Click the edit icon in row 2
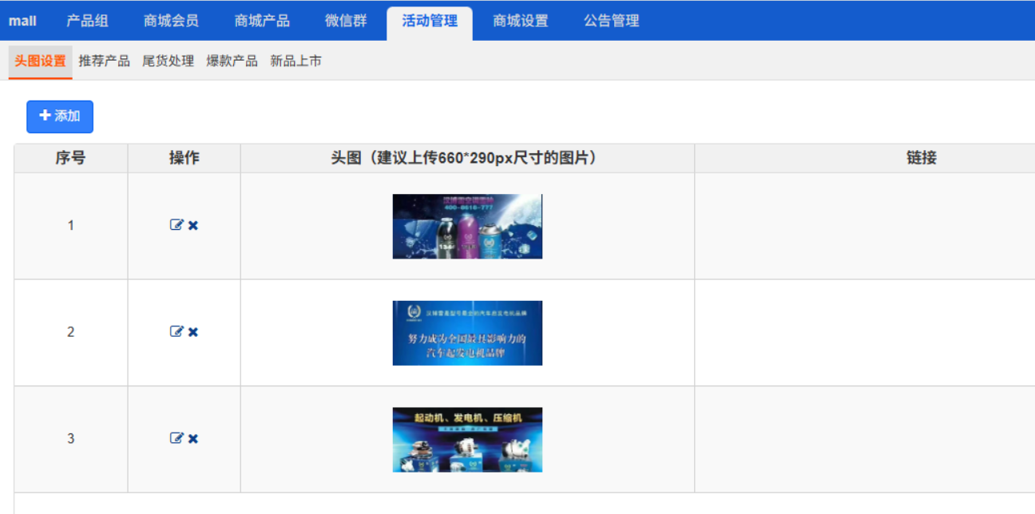The width and height of the screenshot is (1035, 514). tap(176, 332)
